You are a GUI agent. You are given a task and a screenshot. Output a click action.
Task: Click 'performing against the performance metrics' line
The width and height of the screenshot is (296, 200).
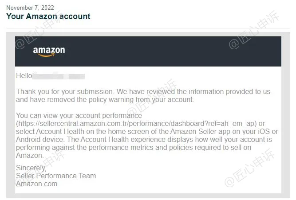(134, 148)
